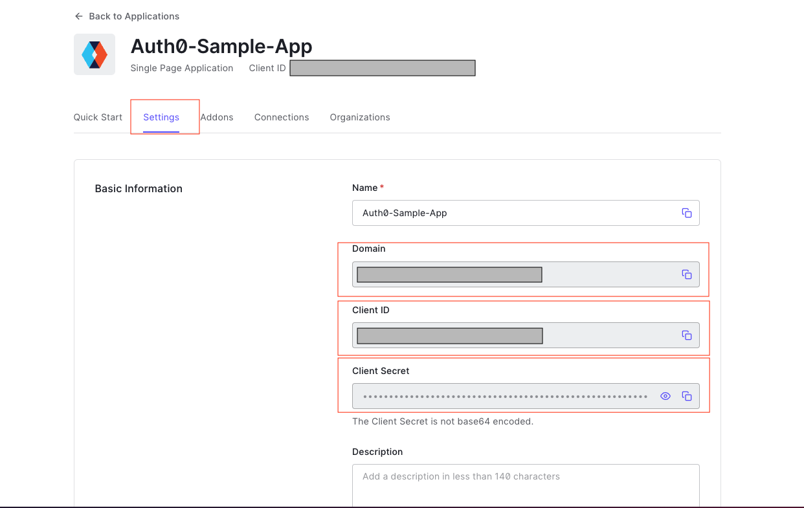This screenshot has width=804, height=508.
Task: Switch to the Settings tab
Action: click(161, 117)
